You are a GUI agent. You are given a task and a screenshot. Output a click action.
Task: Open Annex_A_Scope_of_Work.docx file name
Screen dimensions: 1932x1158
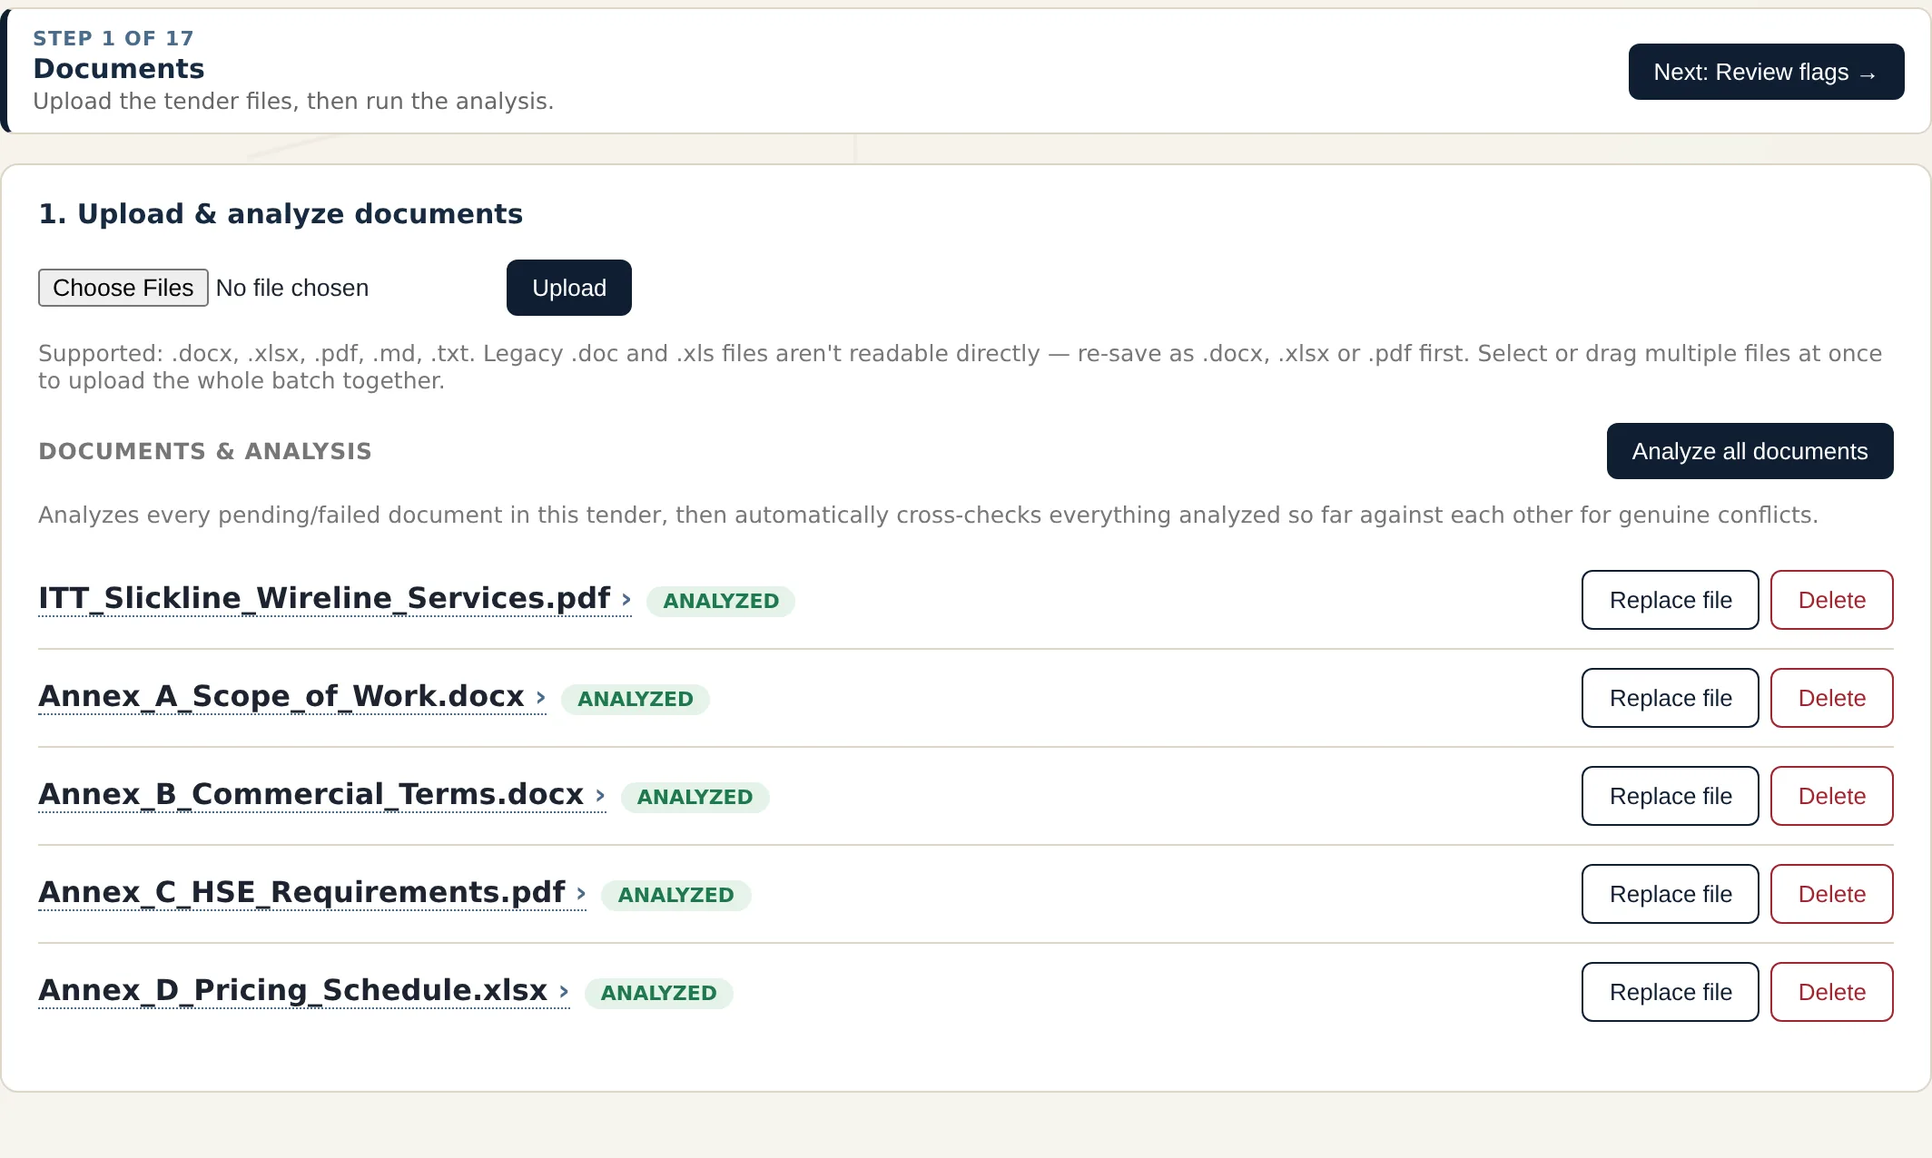click(281, 696)
